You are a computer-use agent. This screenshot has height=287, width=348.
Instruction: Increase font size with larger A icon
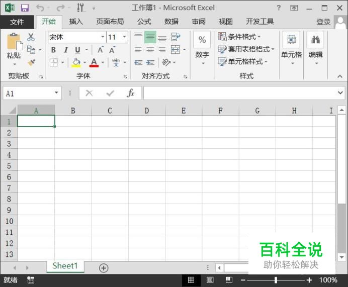pos(101,50)
